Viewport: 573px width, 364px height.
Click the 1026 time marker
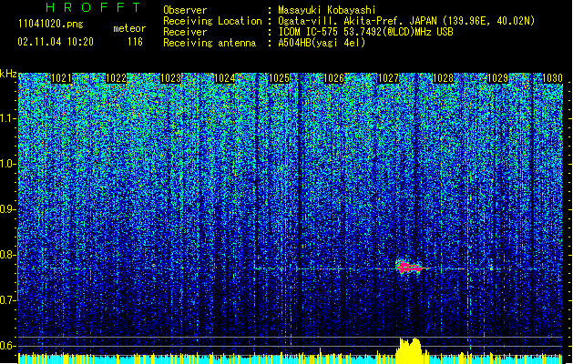pos(334,78)
